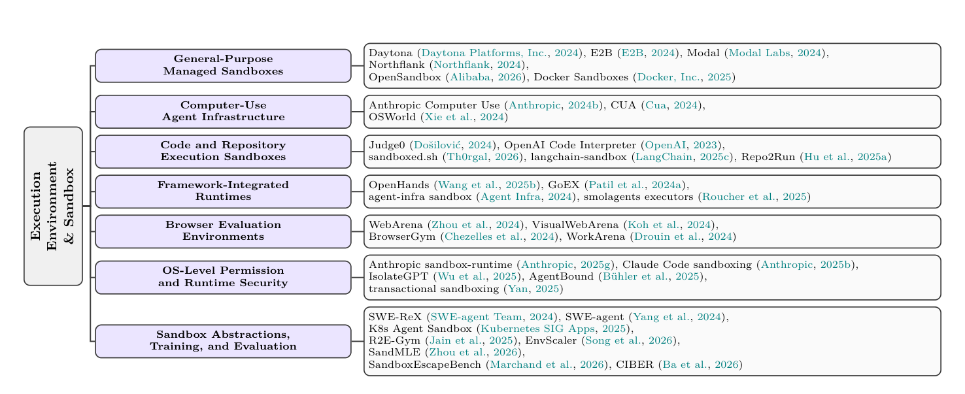Follow the Anthropic 2025b citation

tap(787, 265)
